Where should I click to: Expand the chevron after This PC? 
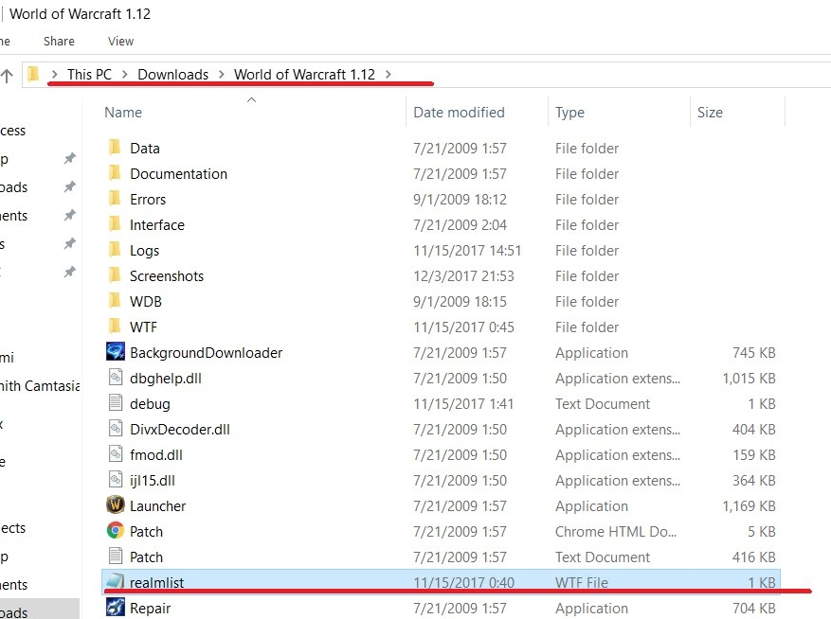pyautogui.click(x=125, y=74)
